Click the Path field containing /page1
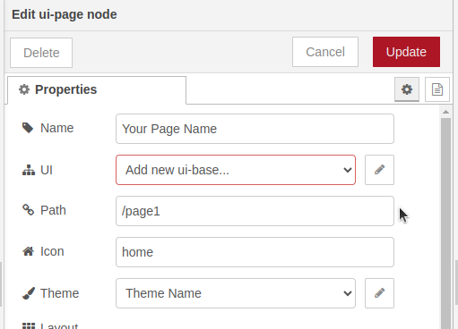458x329 pixels. pyautogui.click(x=255, y=211)
